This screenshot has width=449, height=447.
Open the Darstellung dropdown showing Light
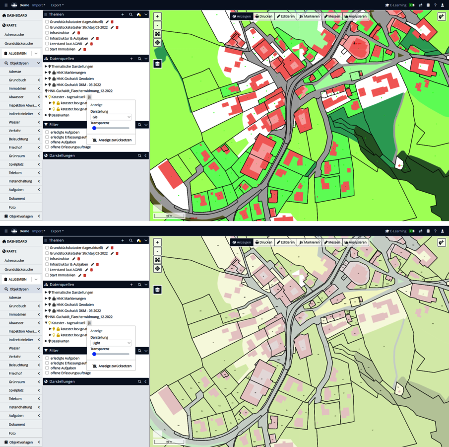[111, 343]
